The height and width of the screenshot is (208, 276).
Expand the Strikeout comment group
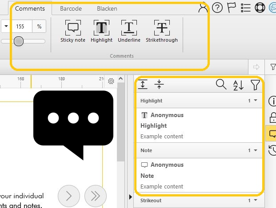(x=255, y=200)
